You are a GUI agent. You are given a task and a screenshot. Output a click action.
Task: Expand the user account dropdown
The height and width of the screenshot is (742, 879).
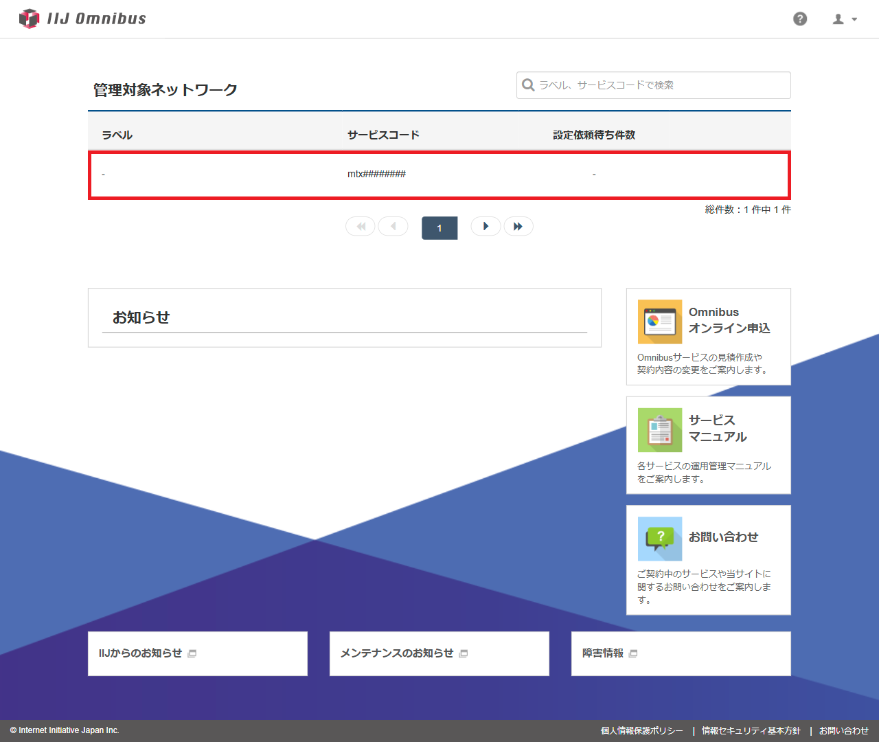845,19
